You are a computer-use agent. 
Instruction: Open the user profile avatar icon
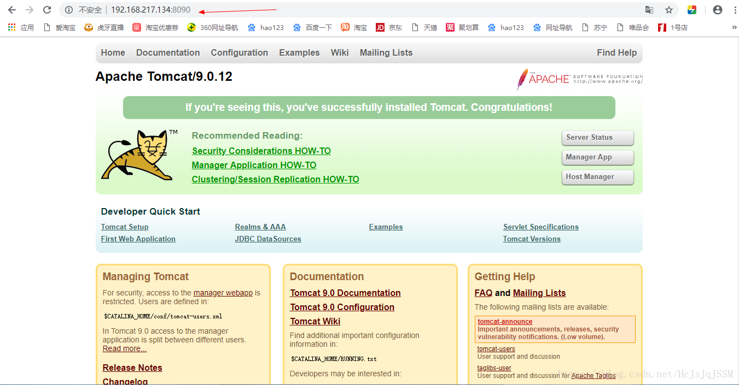click(x=718, y=10)
